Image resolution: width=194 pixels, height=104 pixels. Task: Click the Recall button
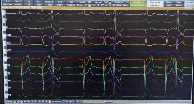coord(179,5)
